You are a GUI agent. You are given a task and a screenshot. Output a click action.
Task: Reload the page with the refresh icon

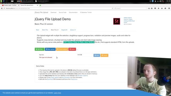112,8
